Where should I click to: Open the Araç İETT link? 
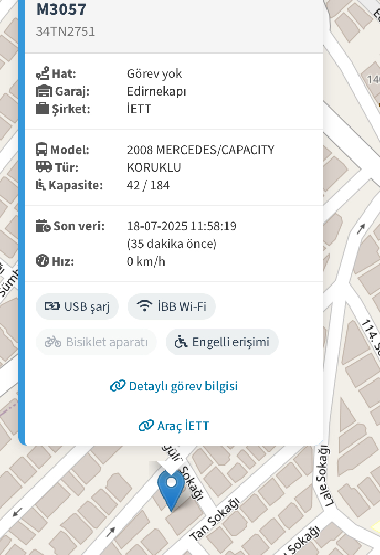coord(174,426)
